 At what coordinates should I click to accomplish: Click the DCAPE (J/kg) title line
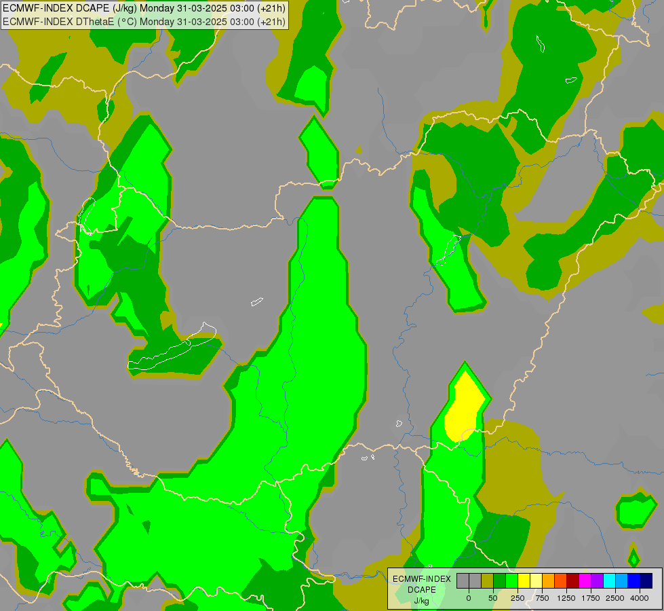coord(144,8)
